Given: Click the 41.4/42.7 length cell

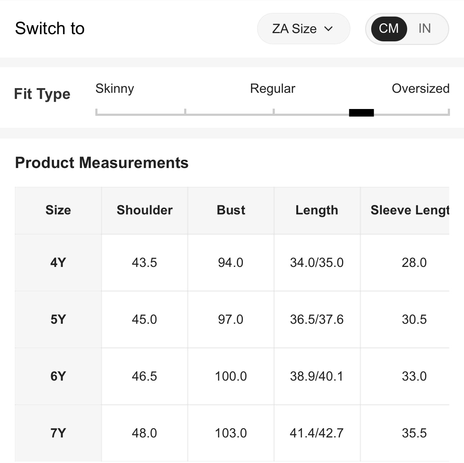Looking at the screenshot, I should (x=317, y=433).
